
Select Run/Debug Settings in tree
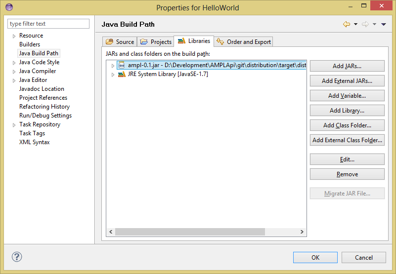[x=45, y=116]
